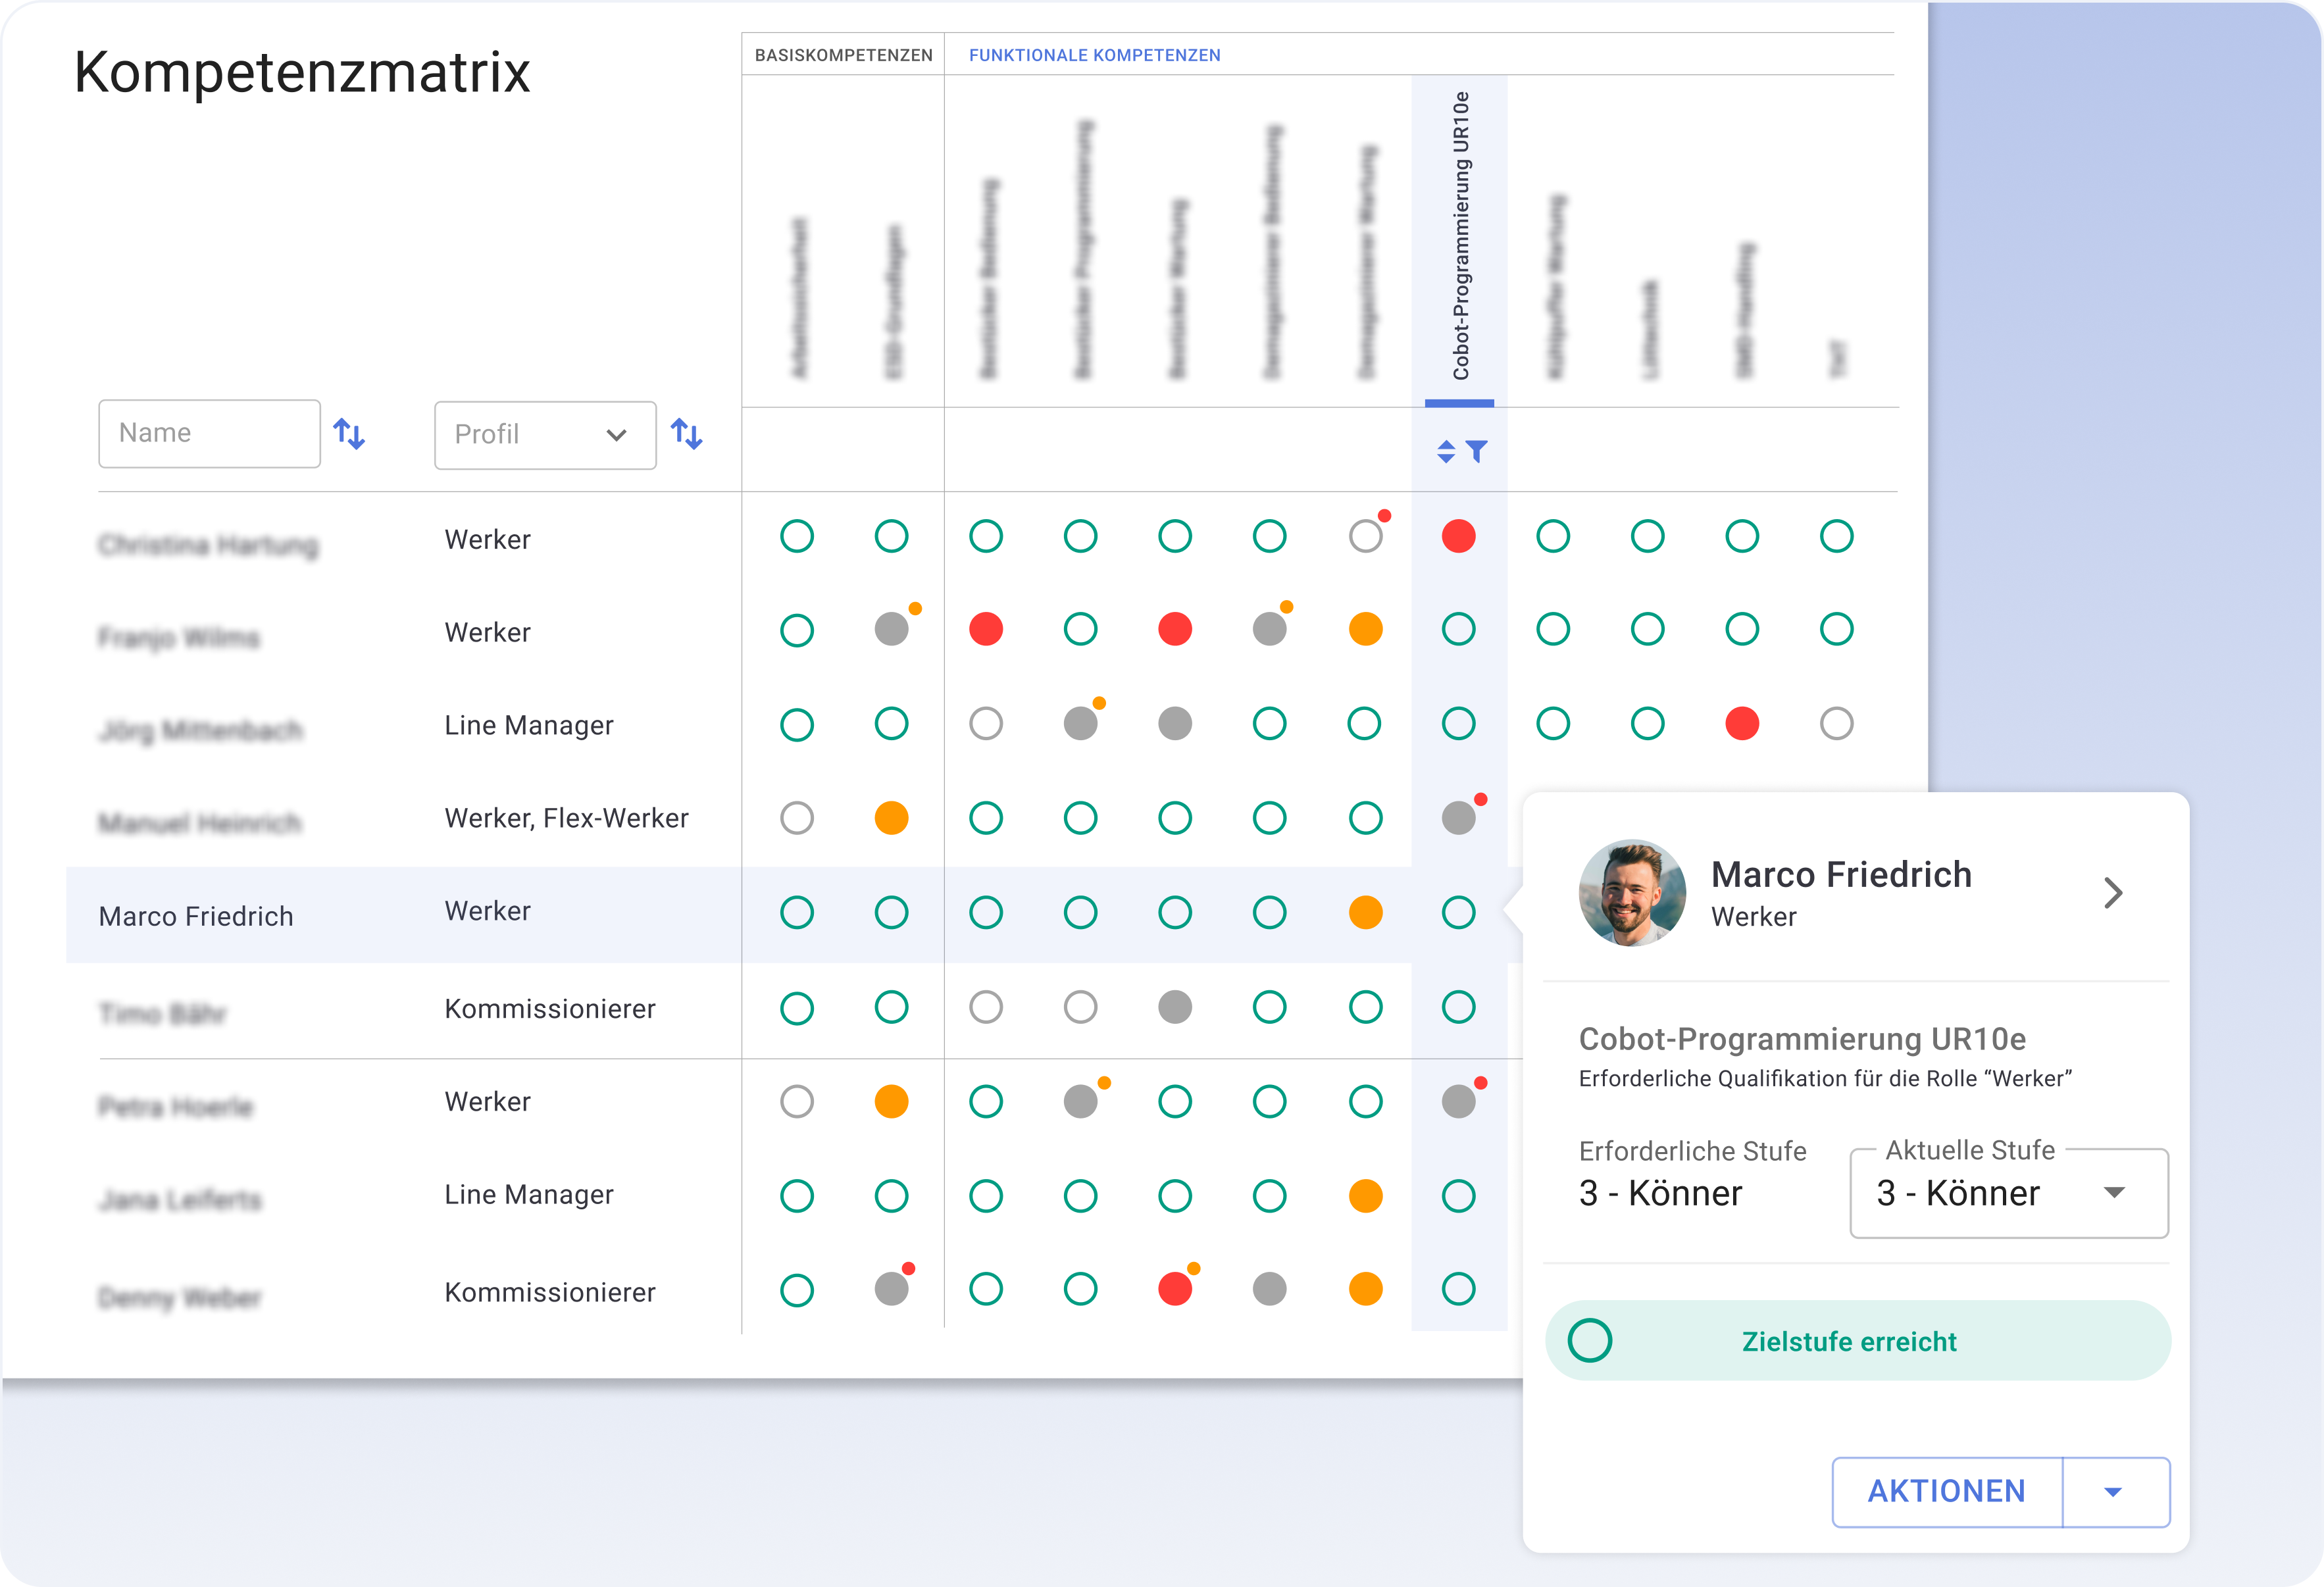
Task: Click the Name filter input field
Action: pos(209,434)
